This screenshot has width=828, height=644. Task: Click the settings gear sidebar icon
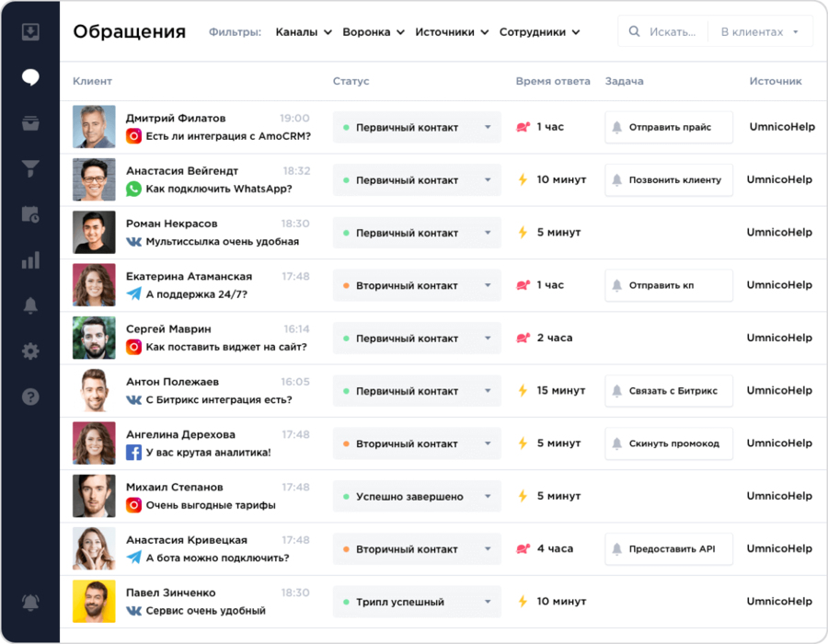(30, 351)
